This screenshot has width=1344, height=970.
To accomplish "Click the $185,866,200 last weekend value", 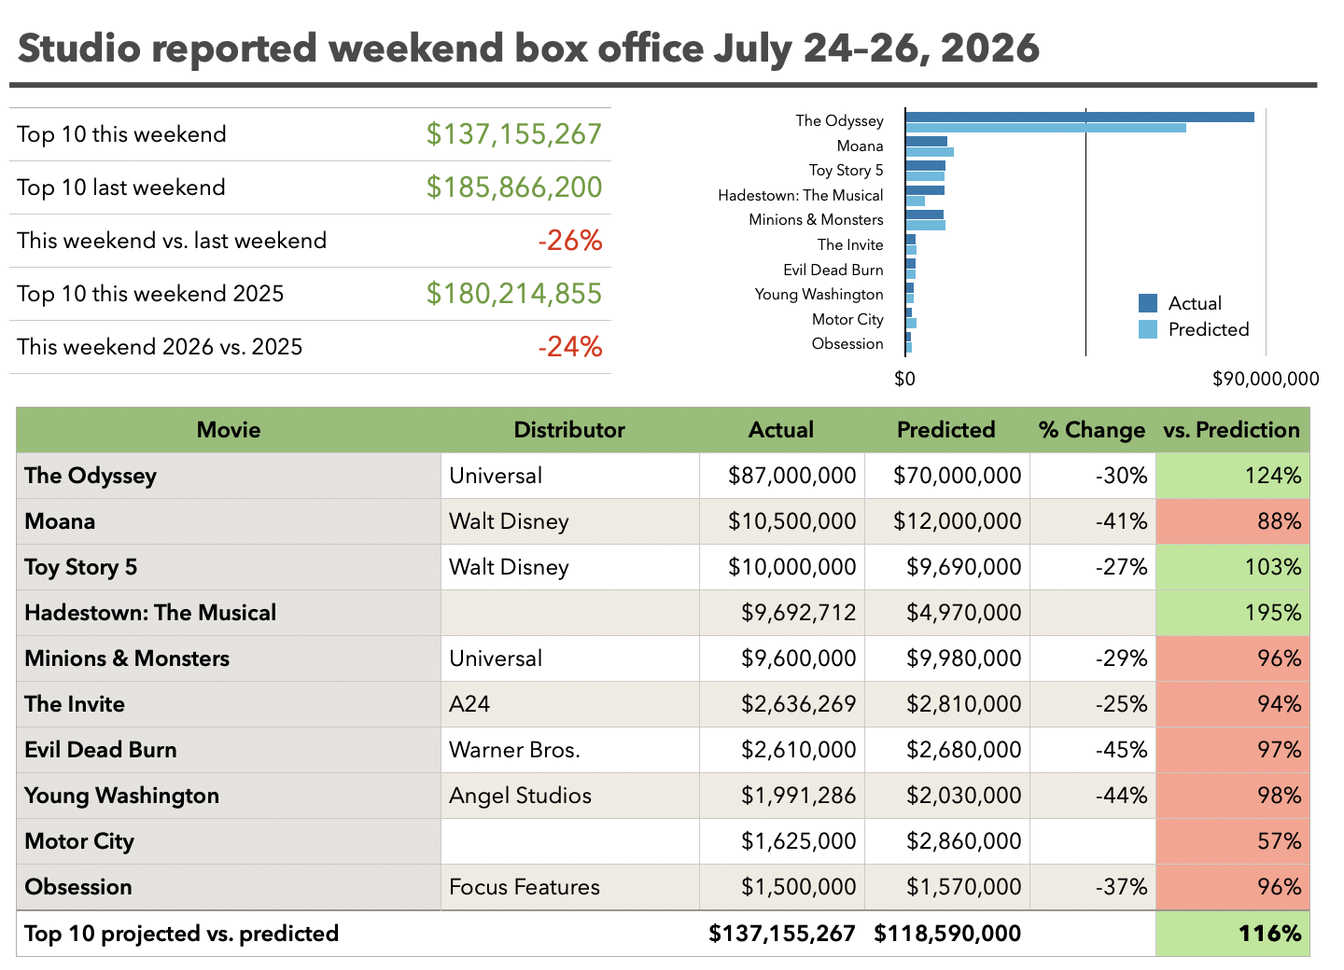I will coord(514,187).
